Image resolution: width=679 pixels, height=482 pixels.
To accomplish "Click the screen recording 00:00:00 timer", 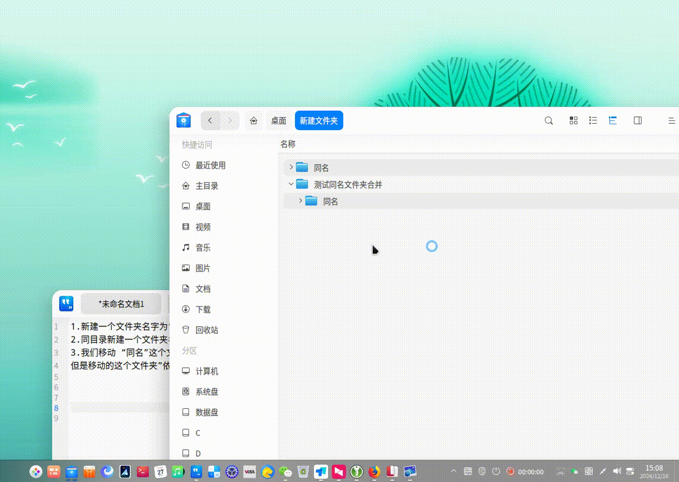I will [x=531, y=472].
